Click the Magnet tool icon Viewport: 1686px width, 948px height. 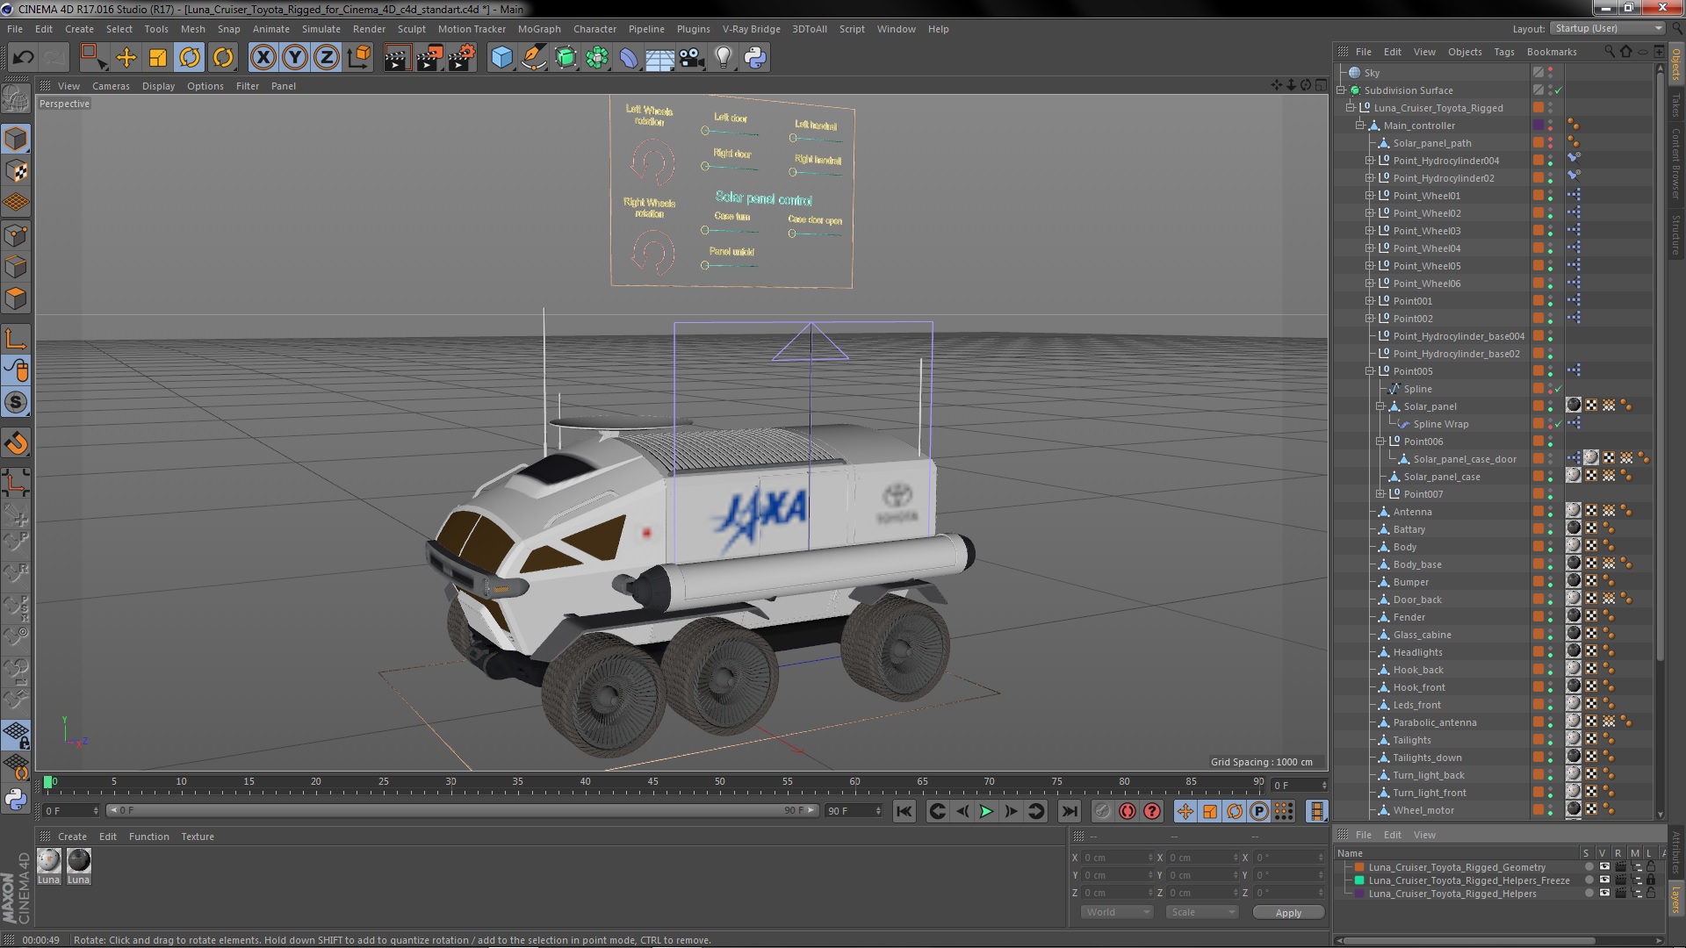(x=16, y=444)
